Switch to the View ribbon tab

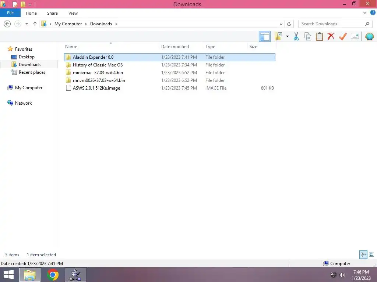click(x=73, y=13)
